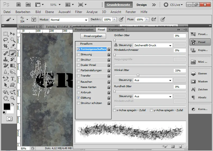The width and height of the screenshot is (213, 151).
Task: Select the Healing Brush tool
Action: tap(6, 53)
